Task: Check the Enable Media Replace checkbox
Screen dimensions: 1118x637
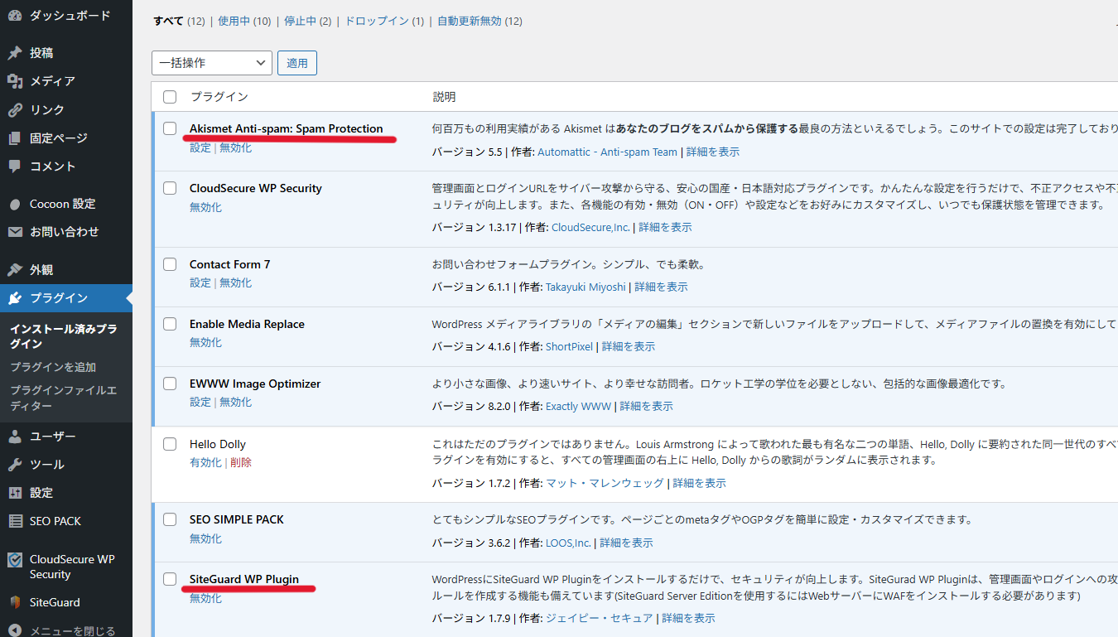Action: click(170, 324)
